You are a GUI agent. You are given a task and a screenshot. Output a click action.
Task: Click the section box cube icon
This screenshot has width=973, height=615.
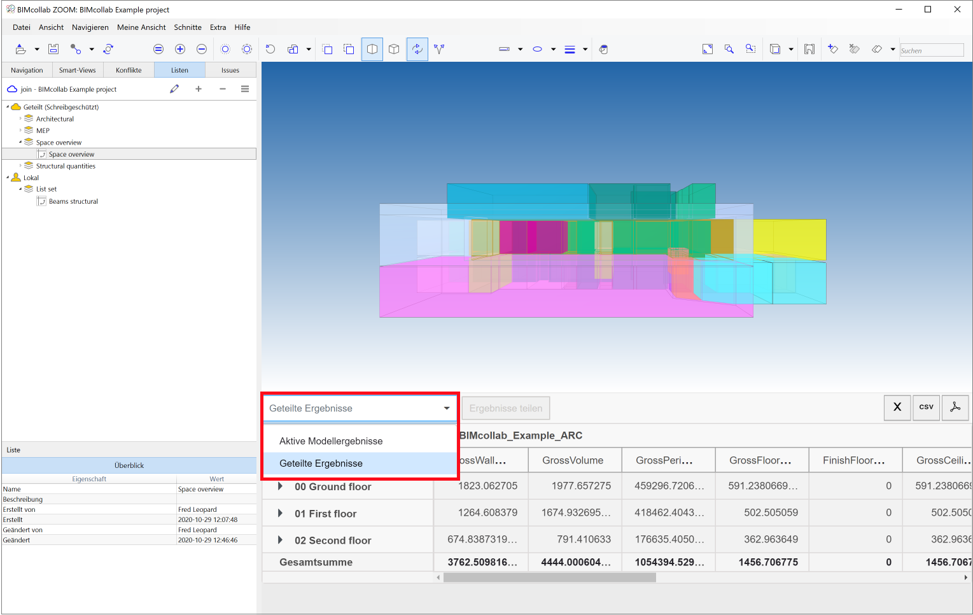click(775, 49)
